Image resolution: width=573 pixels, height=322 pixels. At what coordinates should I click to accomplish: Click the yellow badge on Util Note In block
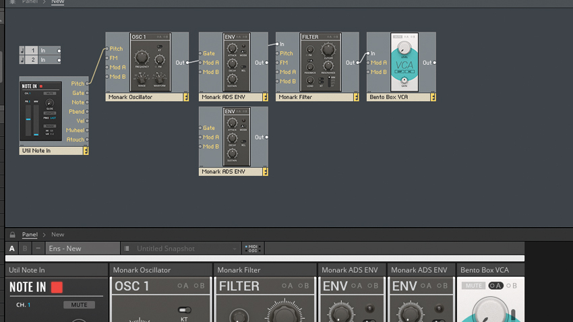pos(86,151)
